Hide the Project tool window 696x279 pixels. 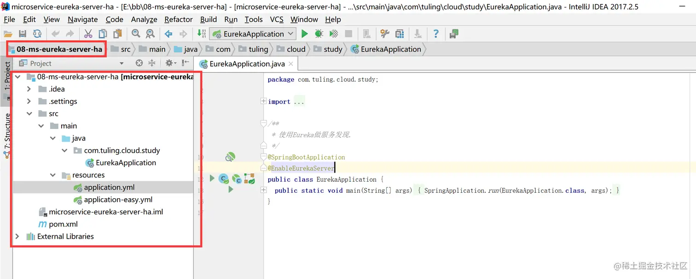pyautogui.click(x=186, y=63)
